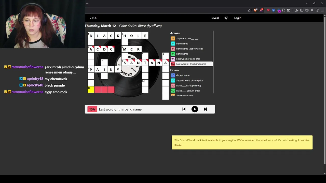
Task: Click the blue round extension icon
Action: click(x=274, y=10)
